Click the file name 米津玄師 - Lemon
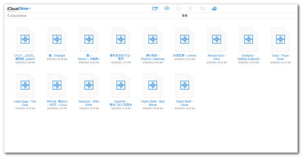 185,56
